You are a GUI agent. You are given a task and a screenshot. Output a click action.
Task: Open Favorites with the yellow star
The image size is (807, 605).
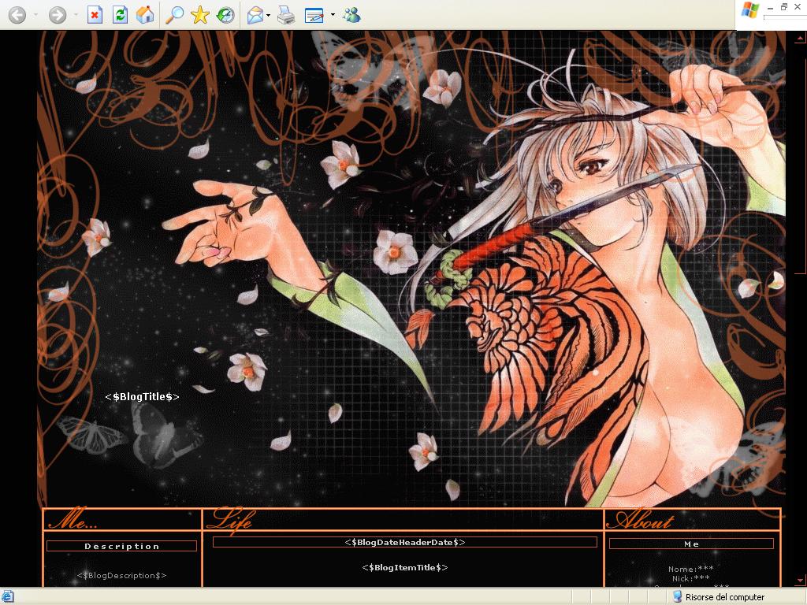tap(199, 15)
